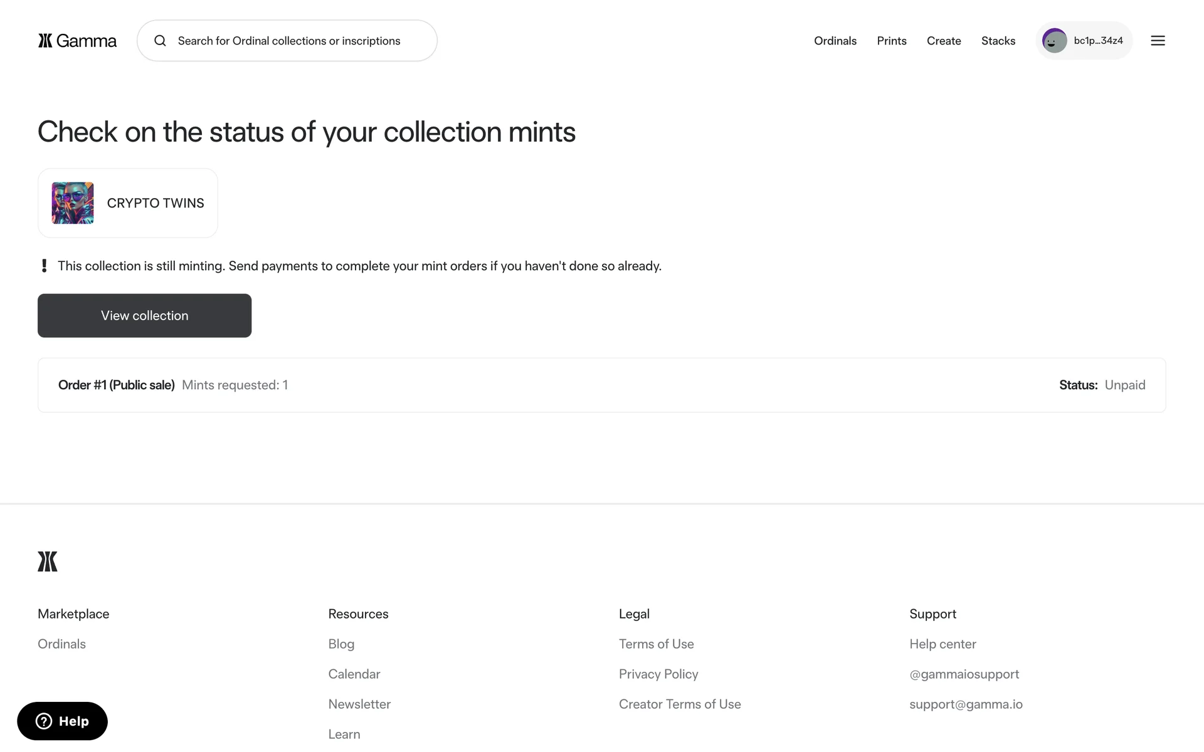Click the CRYPTO TWINS collection thumbnail
The image size is (1204, 752).
coord(73,203)
